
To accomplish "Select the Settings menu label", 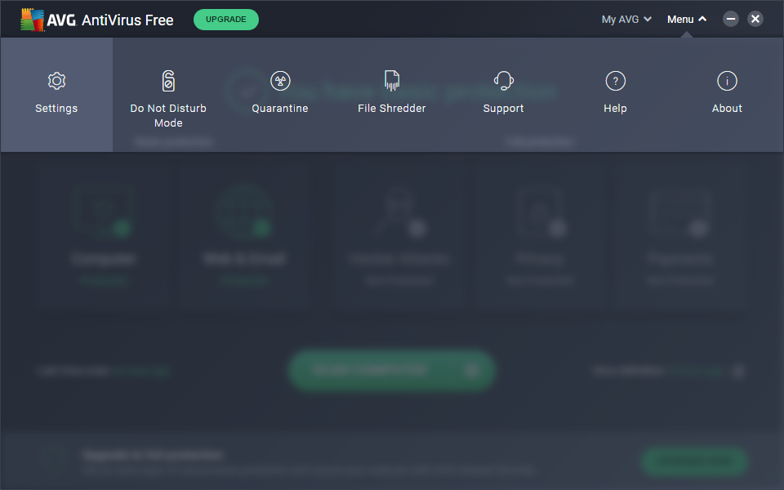I will 56,109.
